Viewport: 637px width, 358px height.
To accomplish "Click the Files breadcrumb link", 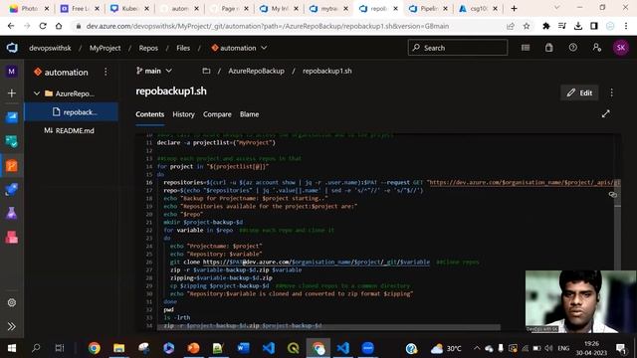I will [x=183, y=48].
